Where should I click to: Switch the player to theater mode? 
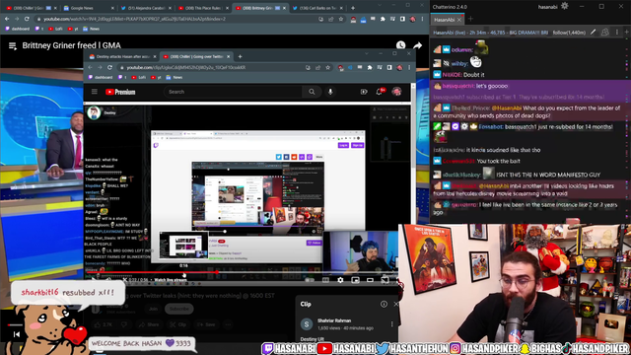pos(370,280)
